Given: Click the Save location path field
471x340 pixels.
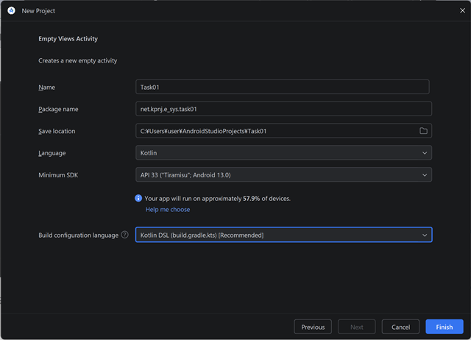Looking at the screenshot, I should click(x=276, y=131).
